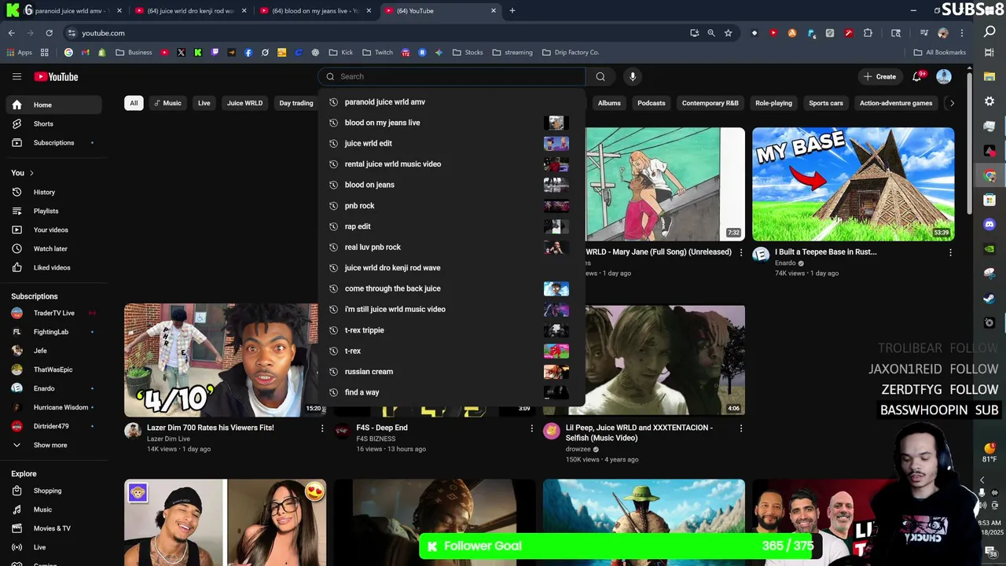The image size is (1006, 566).
Task: Select the Juice WRLD category chip
Action: 244,103
